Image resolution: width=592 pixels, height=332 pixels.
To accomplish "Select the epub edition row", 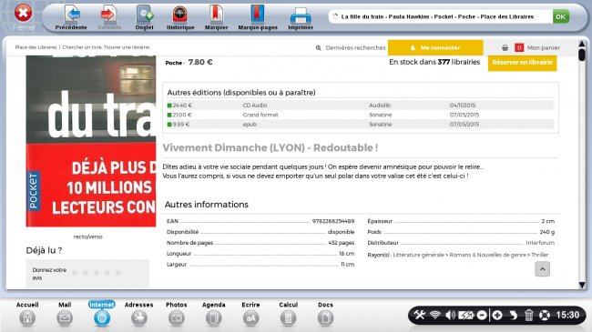I will pyautogui.click(x=360, y=124).
